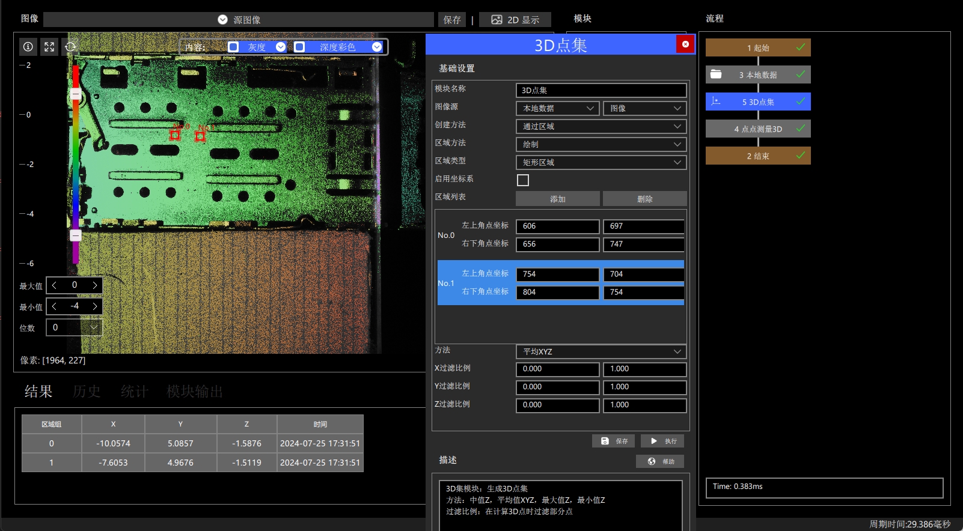Close the 3D点集 module panel
Viewport: 963px width, 531px height.
tap(685, 44)
